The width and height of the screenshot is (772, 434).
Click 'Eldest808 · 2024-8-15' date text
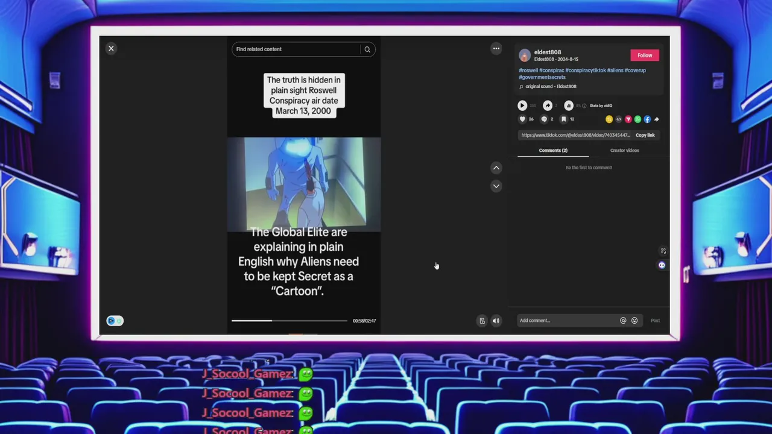(x=556, y=60)
